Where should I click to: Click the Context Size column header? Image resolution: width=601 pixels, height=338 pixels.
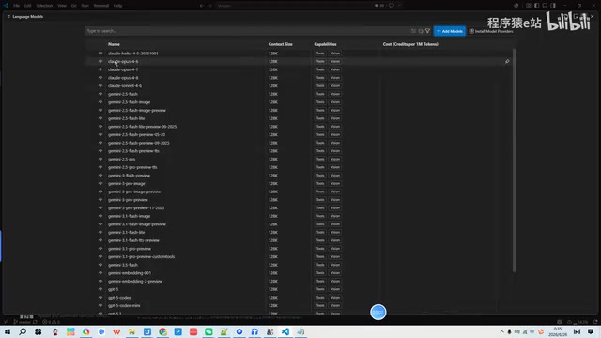coord(280,44)
